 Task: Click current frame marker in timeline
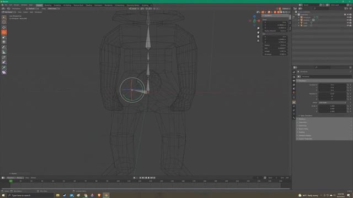click(x=10, y=181)
